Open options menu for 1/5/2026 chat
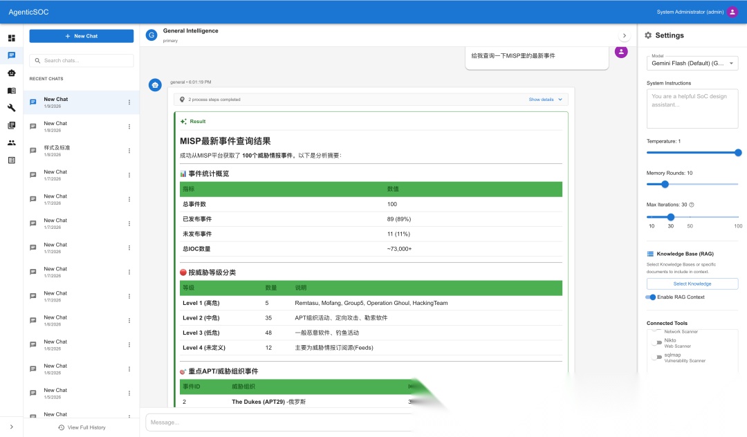The width and height of the screenshot is (747, 437). coord(129,393)
